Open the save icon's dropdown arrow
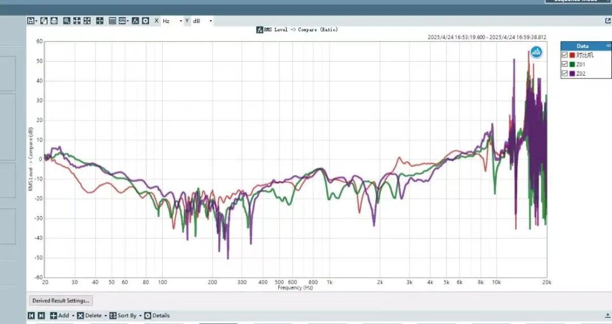Image resolution: width=612 pixels, height=324 pixels. [x=36, y=21]
